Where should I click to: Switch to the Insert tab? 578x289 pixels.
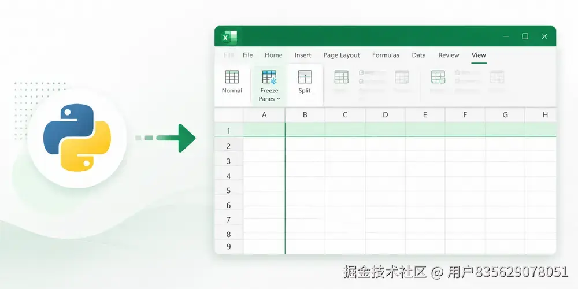[x=303, y=55]
